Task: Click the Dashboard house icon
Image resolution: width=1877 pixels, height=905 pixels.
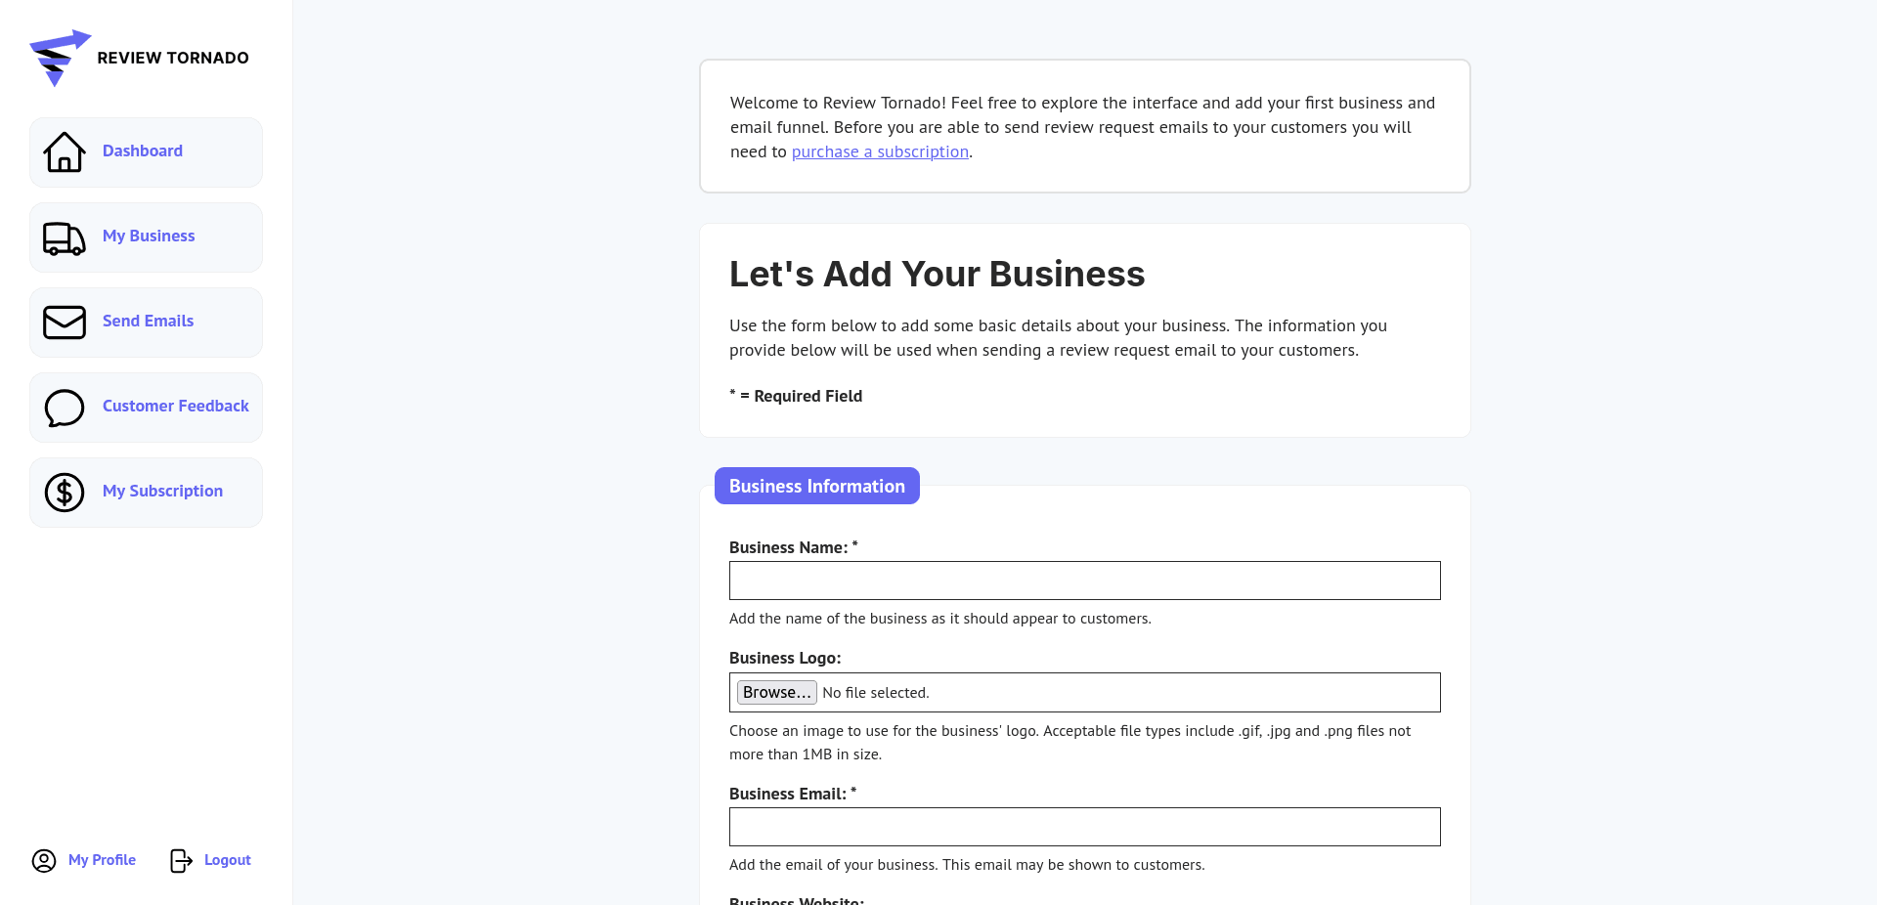Action: tap(65, 152)
